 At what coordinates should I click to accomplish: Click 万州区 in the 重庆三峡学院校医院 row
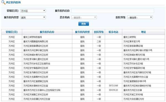(x=12, y=37)
